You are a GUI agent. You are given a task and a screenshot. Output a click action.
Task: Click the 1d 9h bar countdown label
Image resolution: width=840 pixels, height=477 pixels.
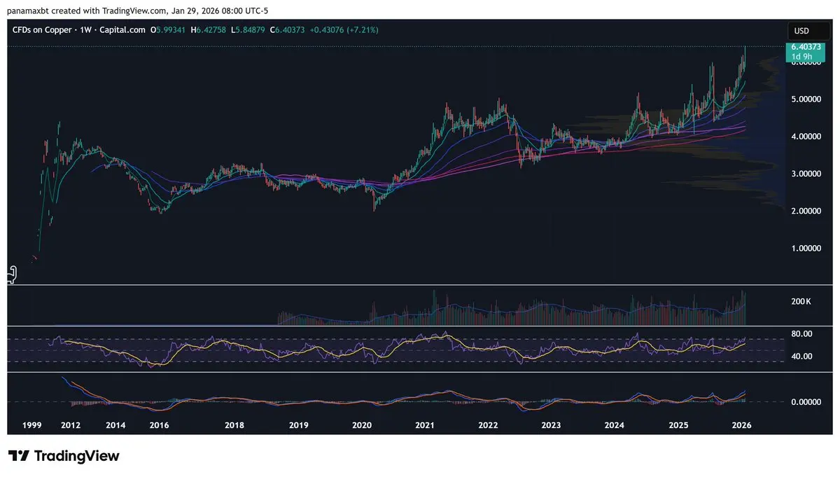[x=801, y=56]
